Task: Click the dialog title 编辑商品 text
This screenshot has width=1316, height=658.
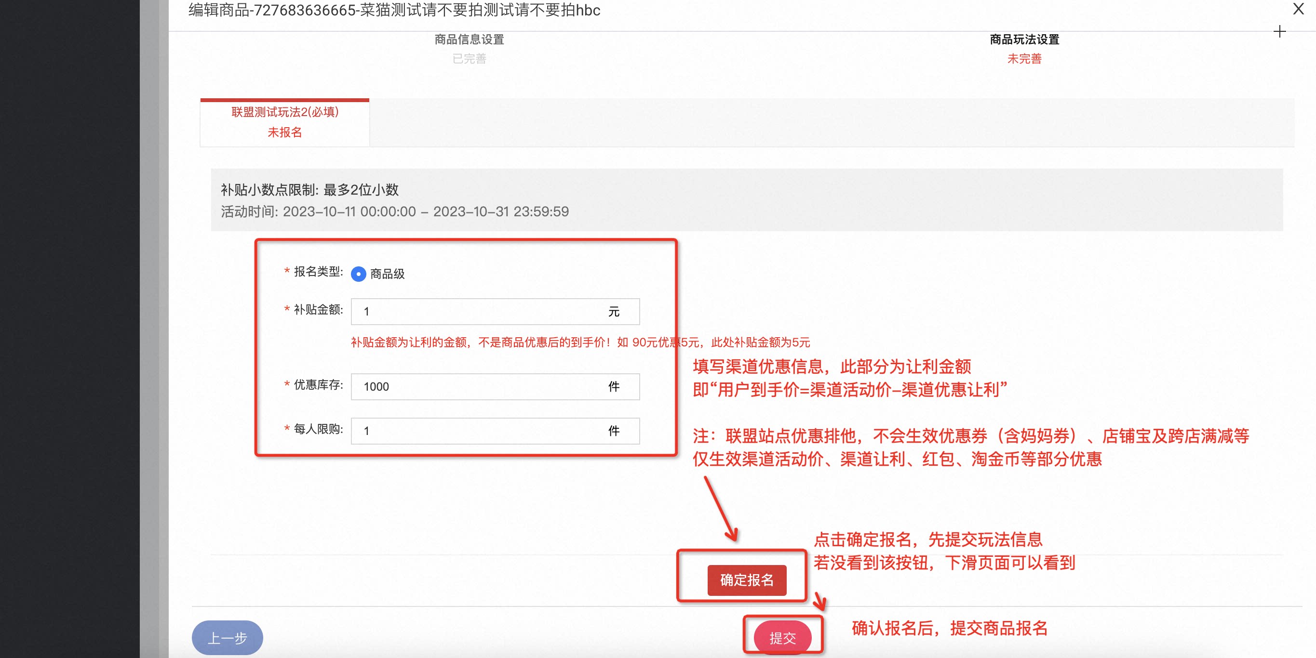Action: (x=394, y=10)
